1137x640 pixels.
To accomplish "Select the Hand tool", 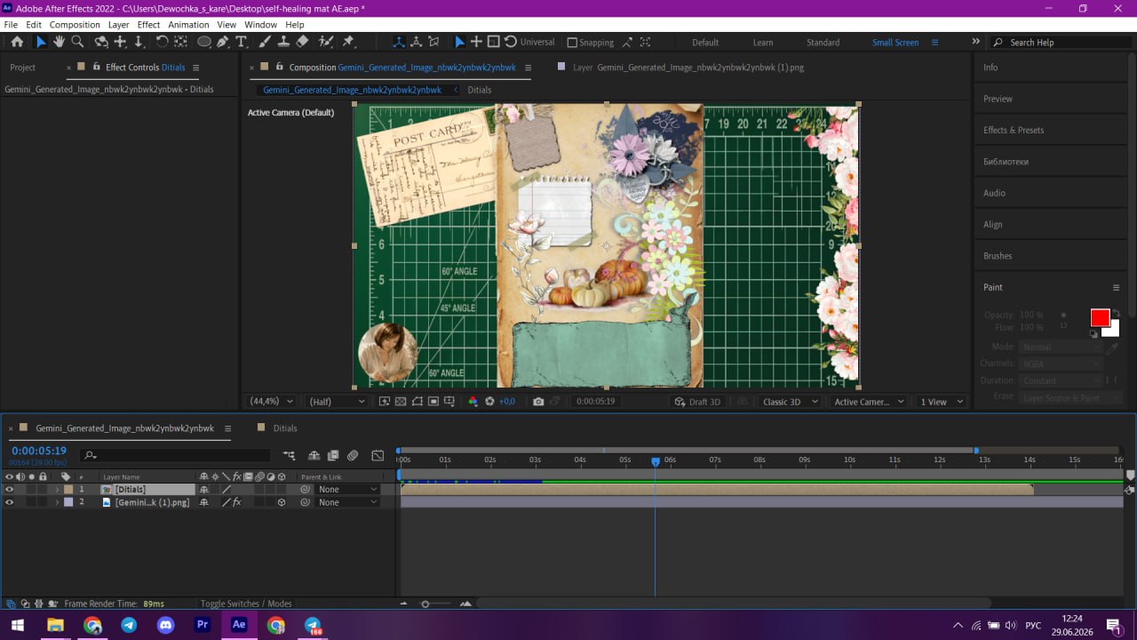I will point(59,42).
